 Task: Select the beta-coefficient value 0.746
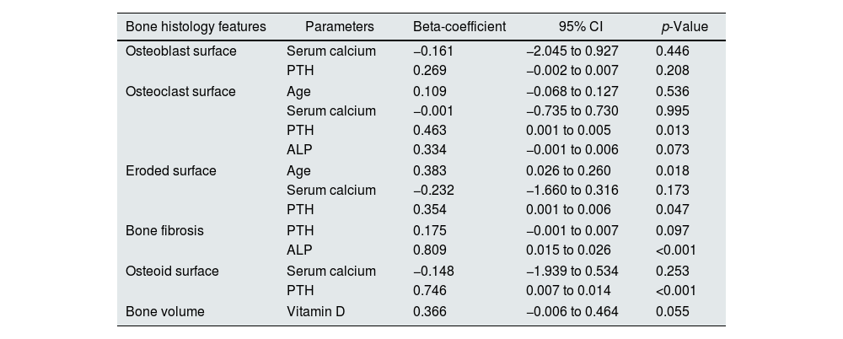[x=430, y=291]
